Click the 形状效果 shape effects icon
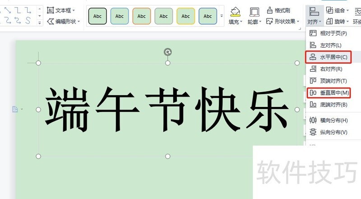The height and width of the screenshot is (199, 361). pos(269,21)
